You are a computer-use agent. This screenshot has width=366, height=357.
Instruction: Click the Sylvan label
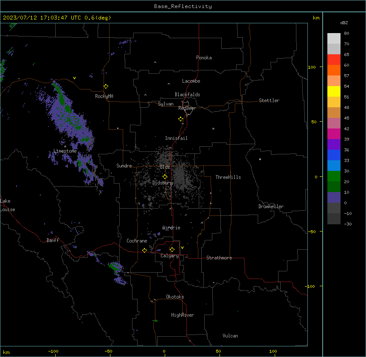tap(166, 104)
